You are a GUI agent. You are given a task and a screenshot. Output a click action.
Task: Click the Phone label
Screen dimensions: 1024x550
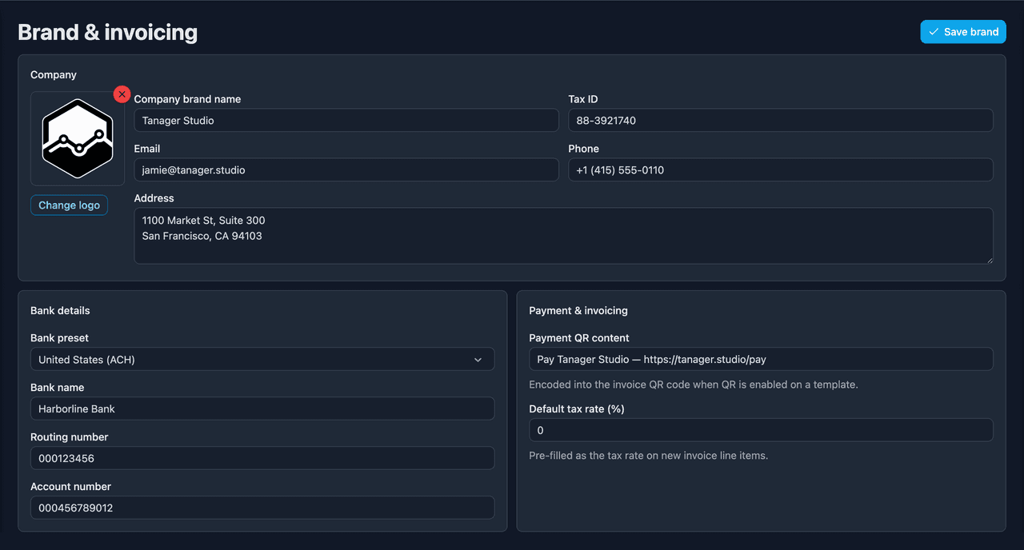click(584, 149)
